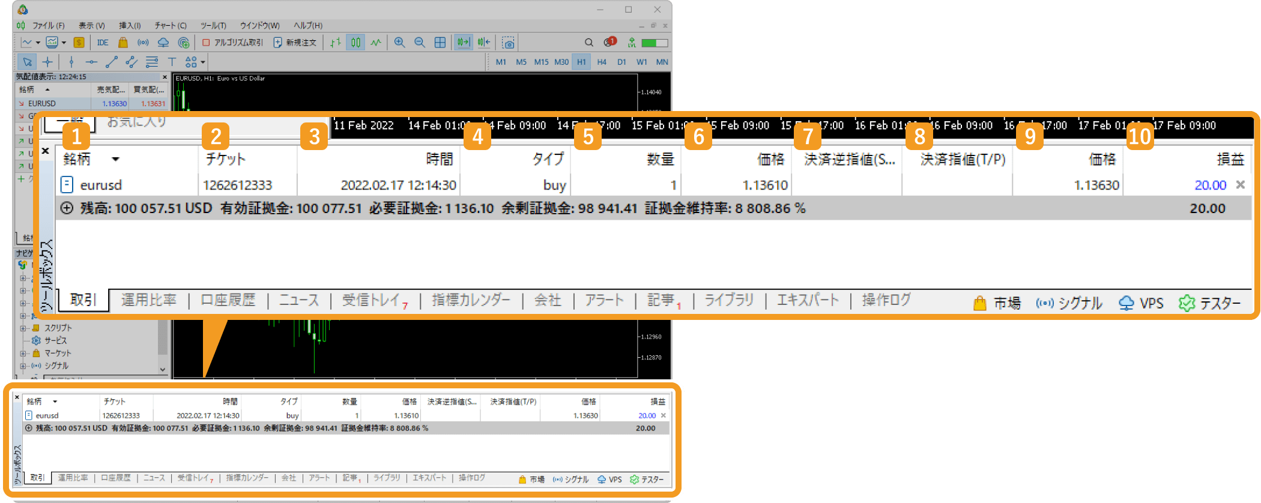Expand the shapes tool dropdown arrow
Image resolution: width=1261 pixels, height=503 pixels.
click(x=203, y=62)
